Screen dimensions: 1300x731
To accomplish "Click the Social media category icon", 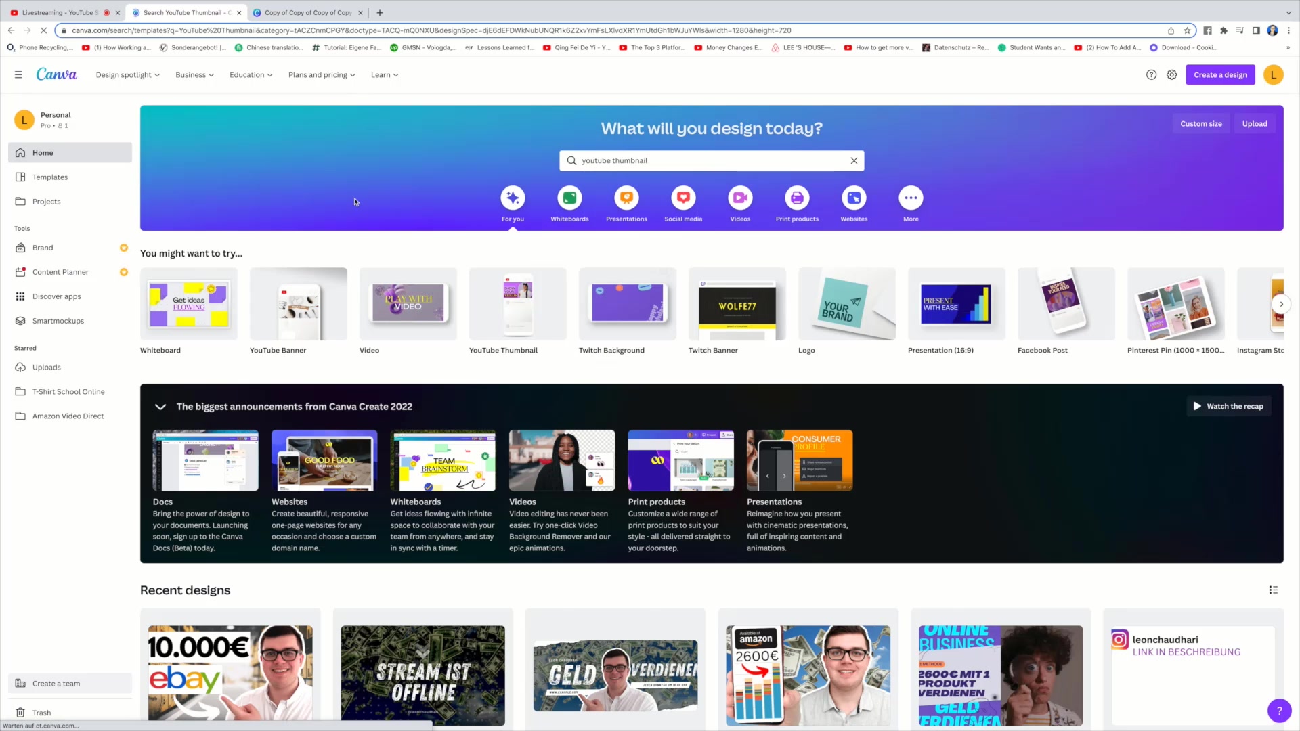I will pos(683,198).
